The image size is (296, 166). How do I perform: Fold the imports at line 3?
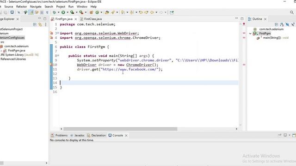click(x=58, y=33)
